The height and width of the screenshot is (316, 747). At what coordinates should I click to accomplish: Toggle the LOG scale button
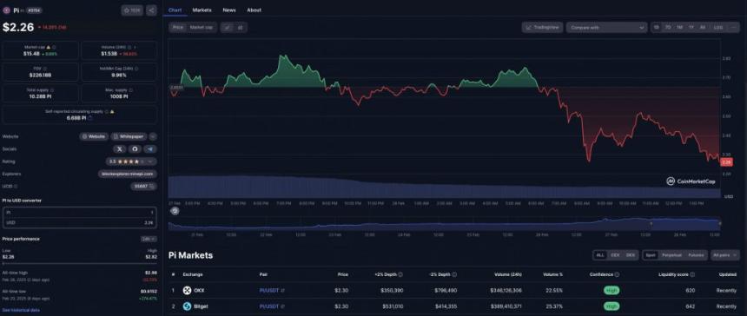[718, 28]
